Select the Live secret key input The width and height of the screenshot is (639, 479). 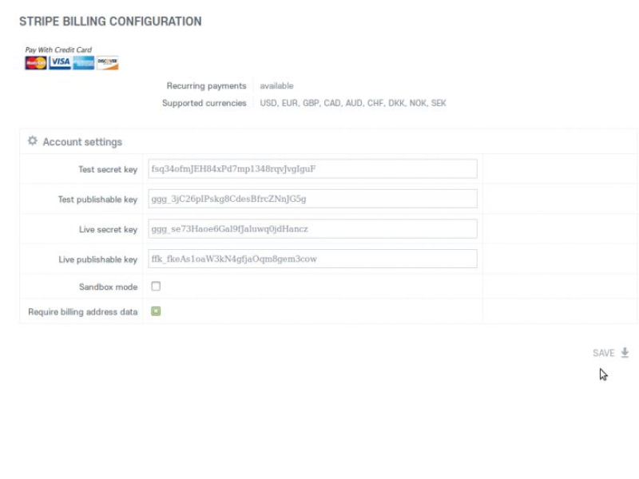coord(312,229)
